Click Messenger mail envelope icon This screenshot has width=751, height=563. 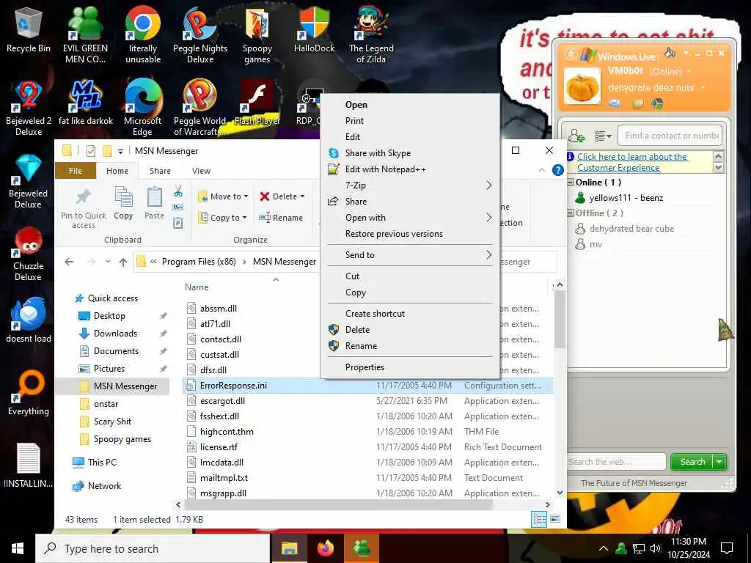[x=615, y=103]
